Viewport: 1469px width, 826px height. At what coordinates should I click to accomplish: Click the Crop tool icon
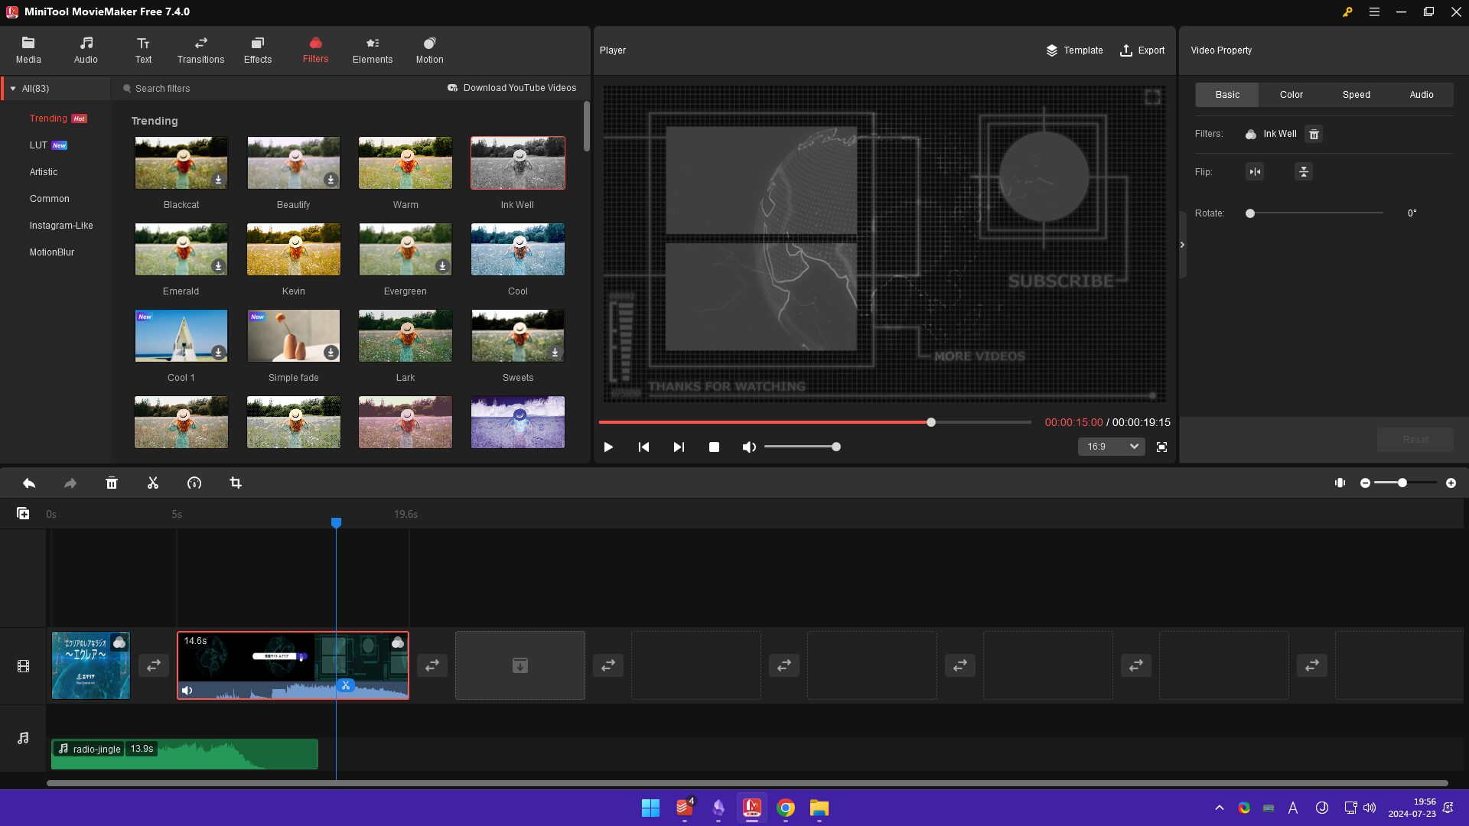pos(236,483)
